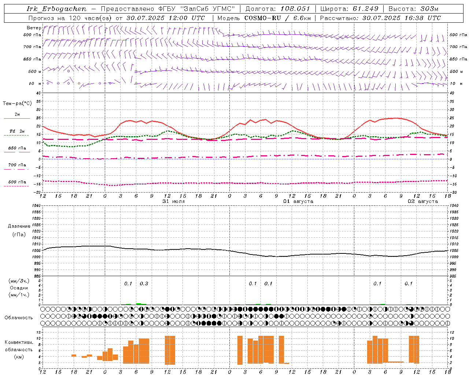Click '850 гПа' in the temperature legend

pyautogui.click(x=17, y=148)
